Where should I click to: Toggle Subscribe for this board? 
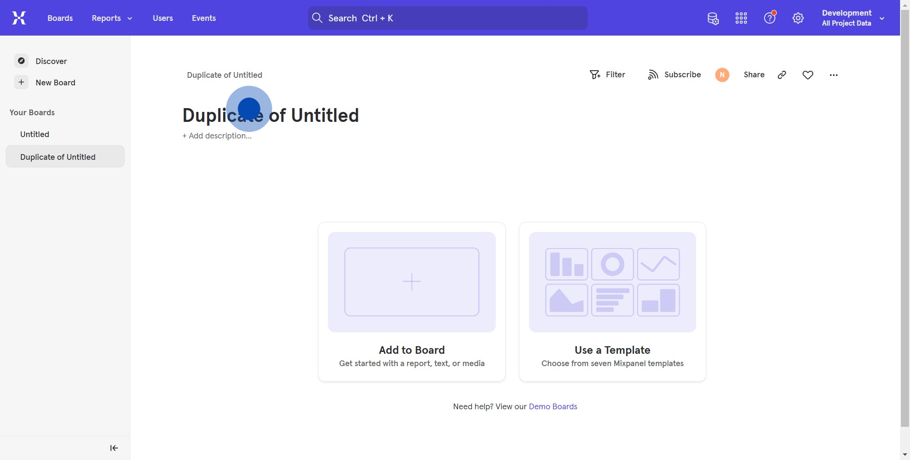pyautogui.click(x=674, y=75)
